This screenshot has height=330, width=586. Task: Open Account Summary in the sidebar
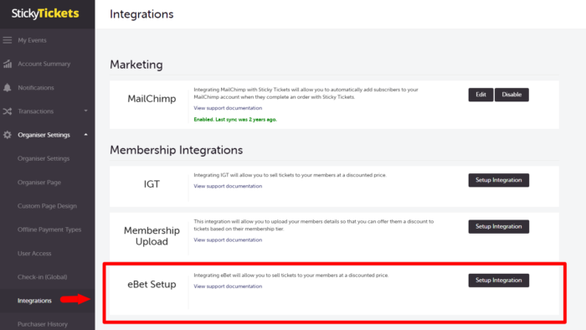tap(44, 64)
